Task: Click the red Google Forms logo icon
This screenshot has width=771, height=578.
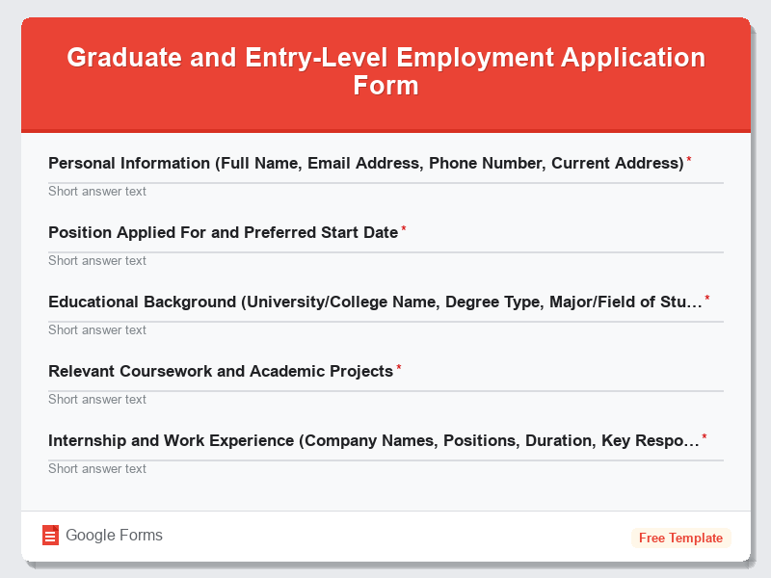Action: click(51, 535)
